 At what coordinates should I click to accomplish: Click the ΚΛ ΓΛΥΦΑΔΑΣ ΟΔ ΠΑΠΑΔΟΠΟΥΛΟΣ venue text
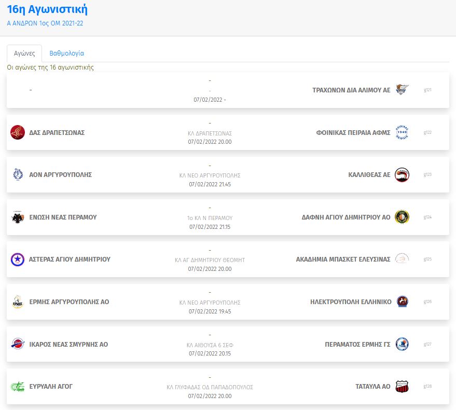(x=210, y=387)
